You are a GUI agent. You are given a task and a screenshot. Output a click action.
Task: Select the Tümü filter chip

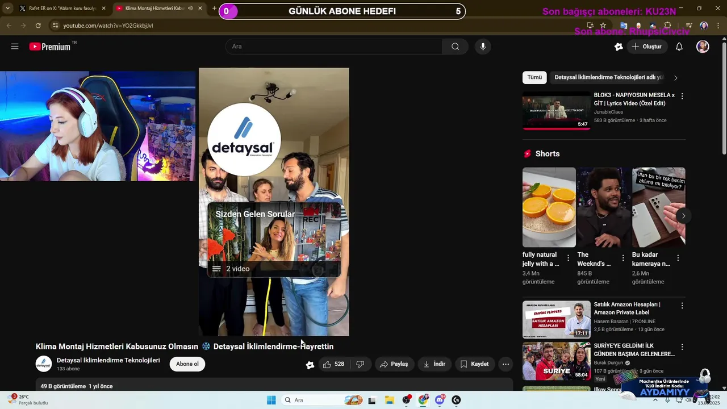(534, 77)
